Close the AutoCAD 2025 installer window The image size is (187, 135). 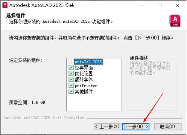tap(177, 5)
